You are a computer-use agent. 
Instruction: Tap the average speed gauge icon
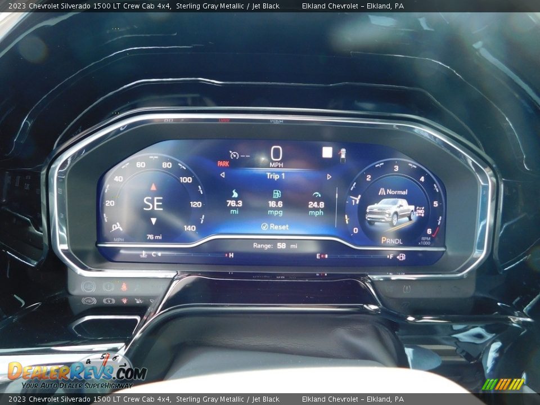click(317, 195)
